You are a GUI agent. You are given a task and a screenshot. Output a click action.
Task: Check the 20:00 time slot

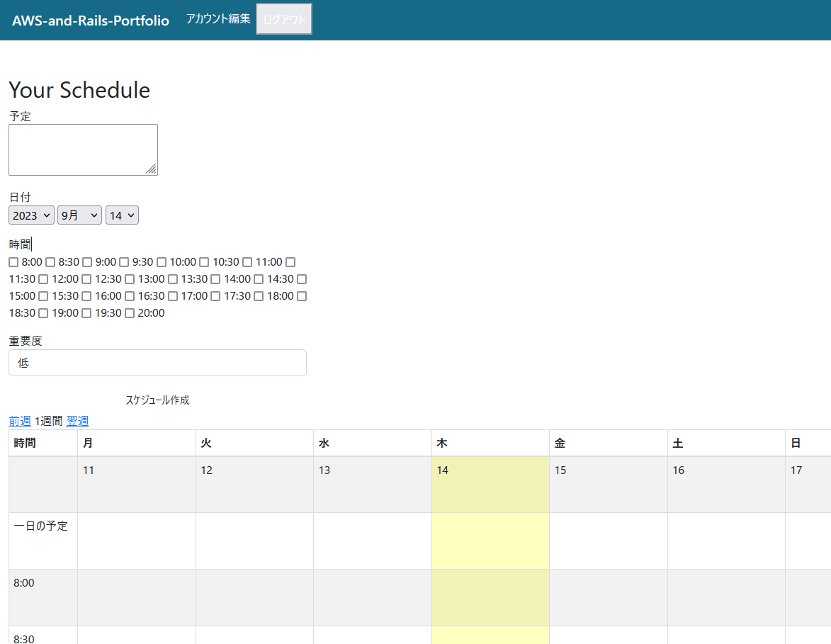(x=129, y=313)
